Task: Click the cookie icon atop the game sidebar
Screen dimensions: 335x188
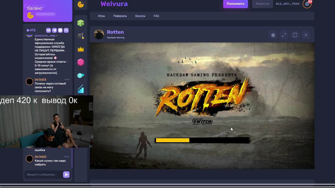Action: pyautogui.click(x=81, y=4)
